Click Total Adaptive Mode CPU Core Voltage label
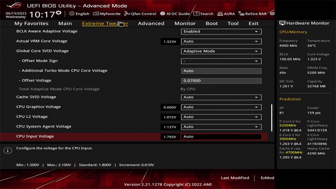 [x=59, y=89]
